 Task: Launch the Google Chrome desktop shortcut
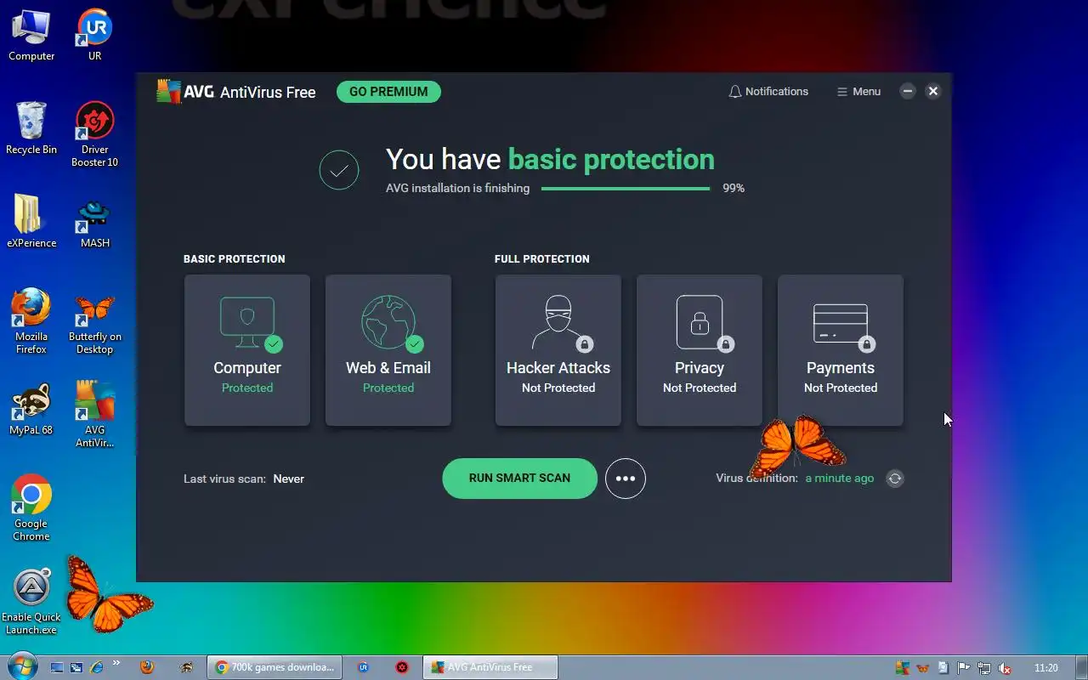tap(31, 508)
